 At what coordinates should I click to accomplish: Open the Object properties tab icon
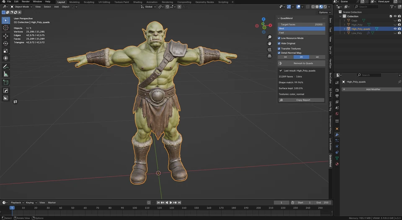click(337, 129)
